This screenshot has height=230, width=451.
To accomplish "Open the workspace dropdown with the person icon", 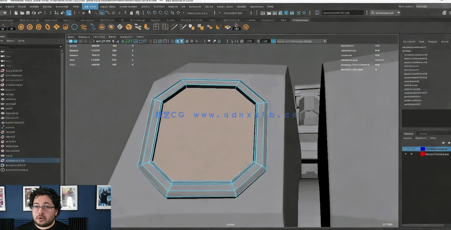I will [386, 13].
